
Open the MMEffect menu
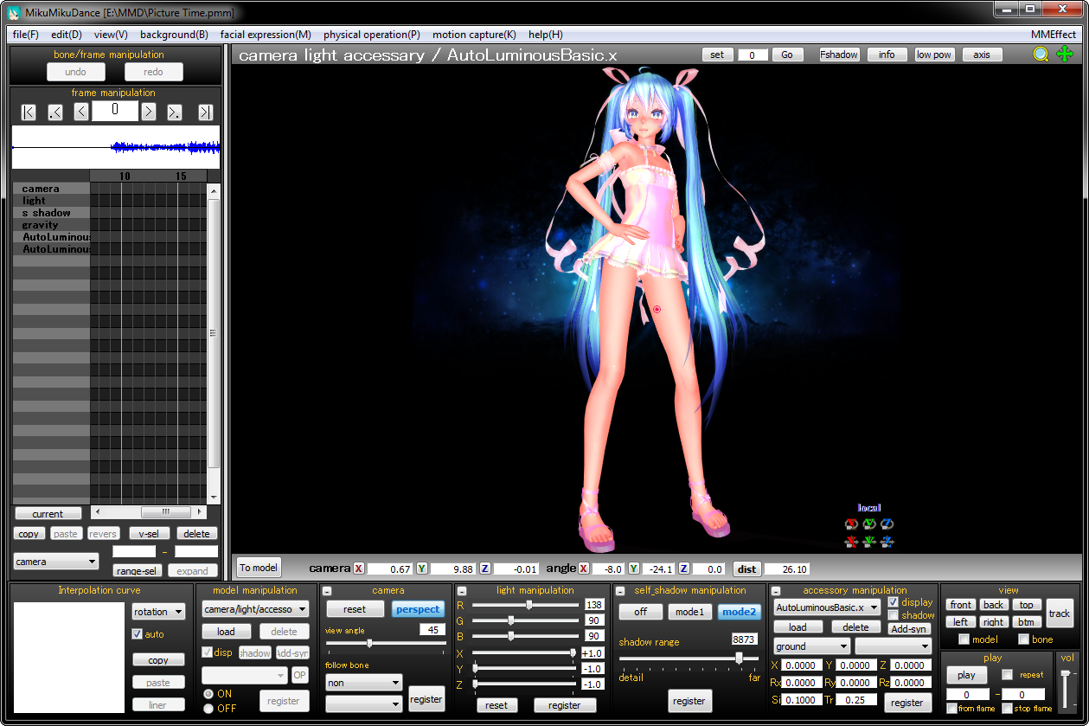1054,35
